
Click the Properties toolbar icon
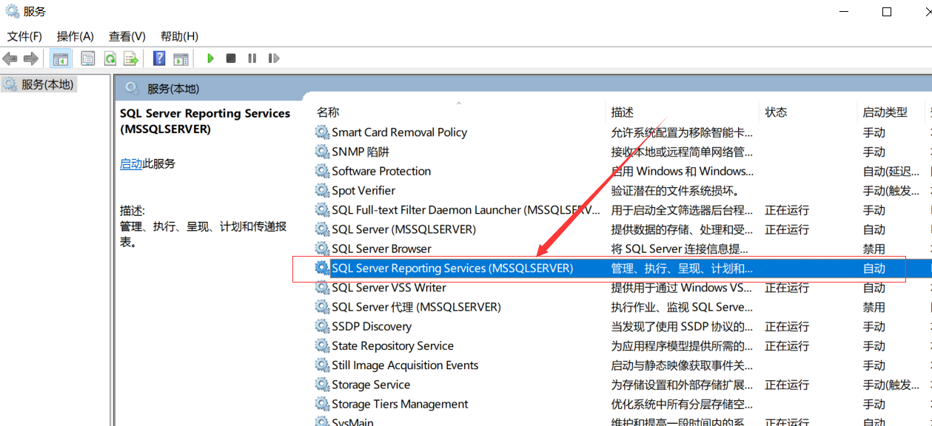click(88, 58)
